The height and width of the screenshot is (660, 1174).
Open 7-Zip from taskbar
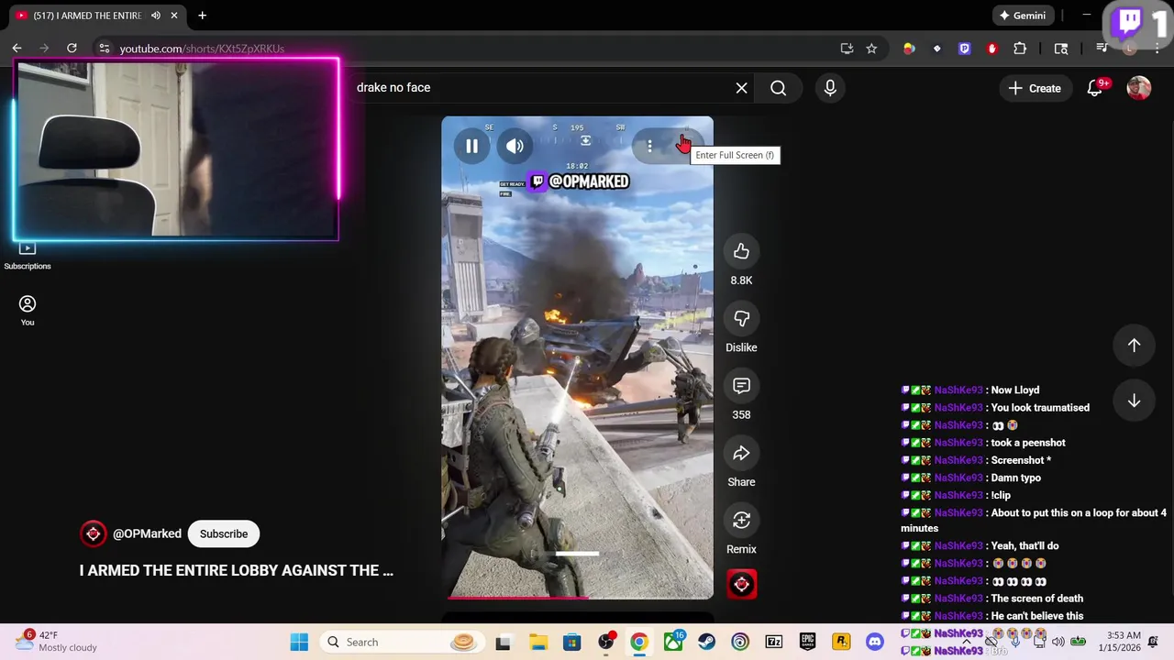(x=774, y=642)
